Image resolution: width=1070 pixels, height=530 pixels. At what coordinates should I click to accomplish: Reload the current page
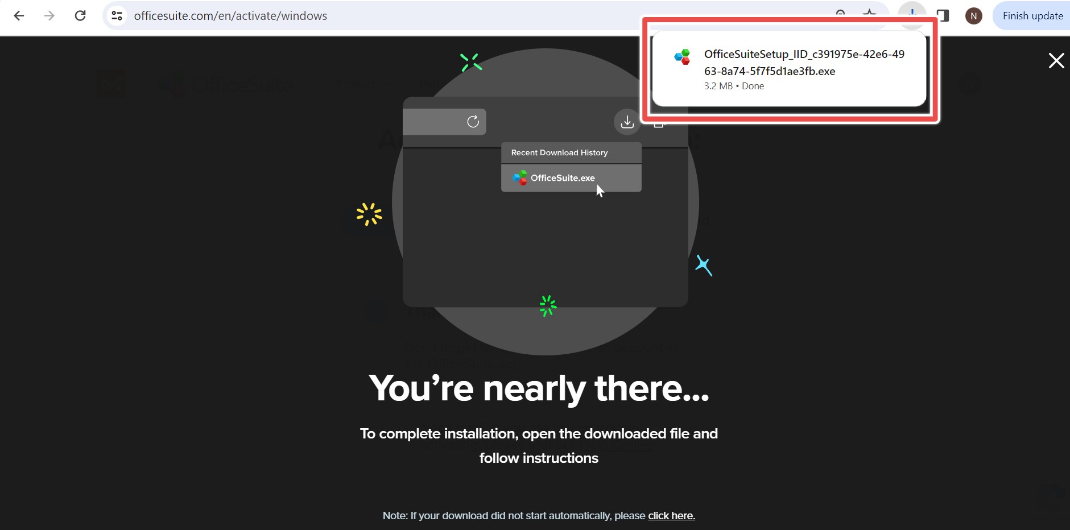pos(80,16)
